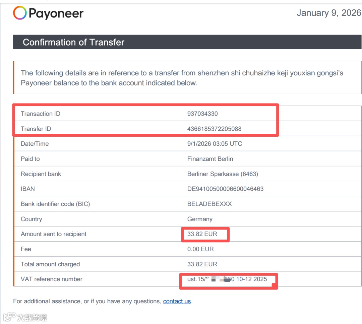
Task: Click Bank identifier code (BIC) label
Action: coord(55,204)
